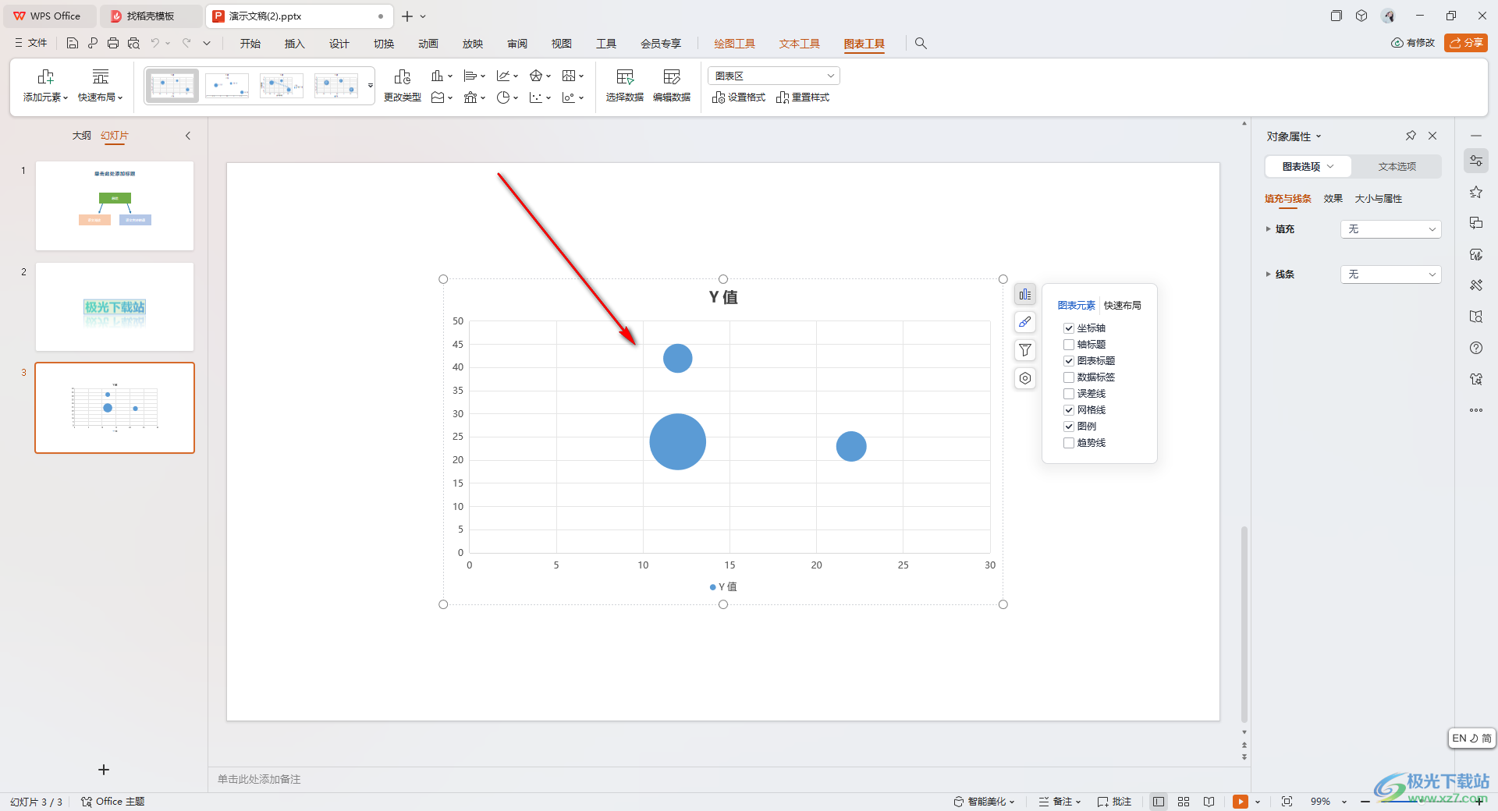Start slideshow with the orange play button
This screenshot has height=811, width=1498.
(1241, 802)
